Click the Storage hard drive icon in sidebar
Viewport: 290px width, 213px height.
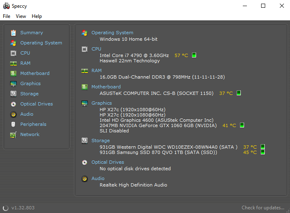(13, 94)
